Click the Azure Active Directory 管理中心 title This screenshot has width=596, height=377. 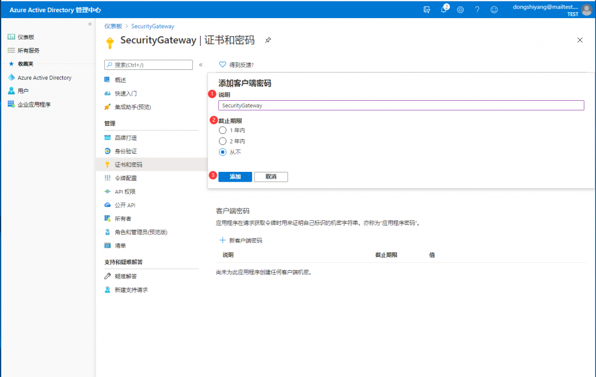point(55,10)
